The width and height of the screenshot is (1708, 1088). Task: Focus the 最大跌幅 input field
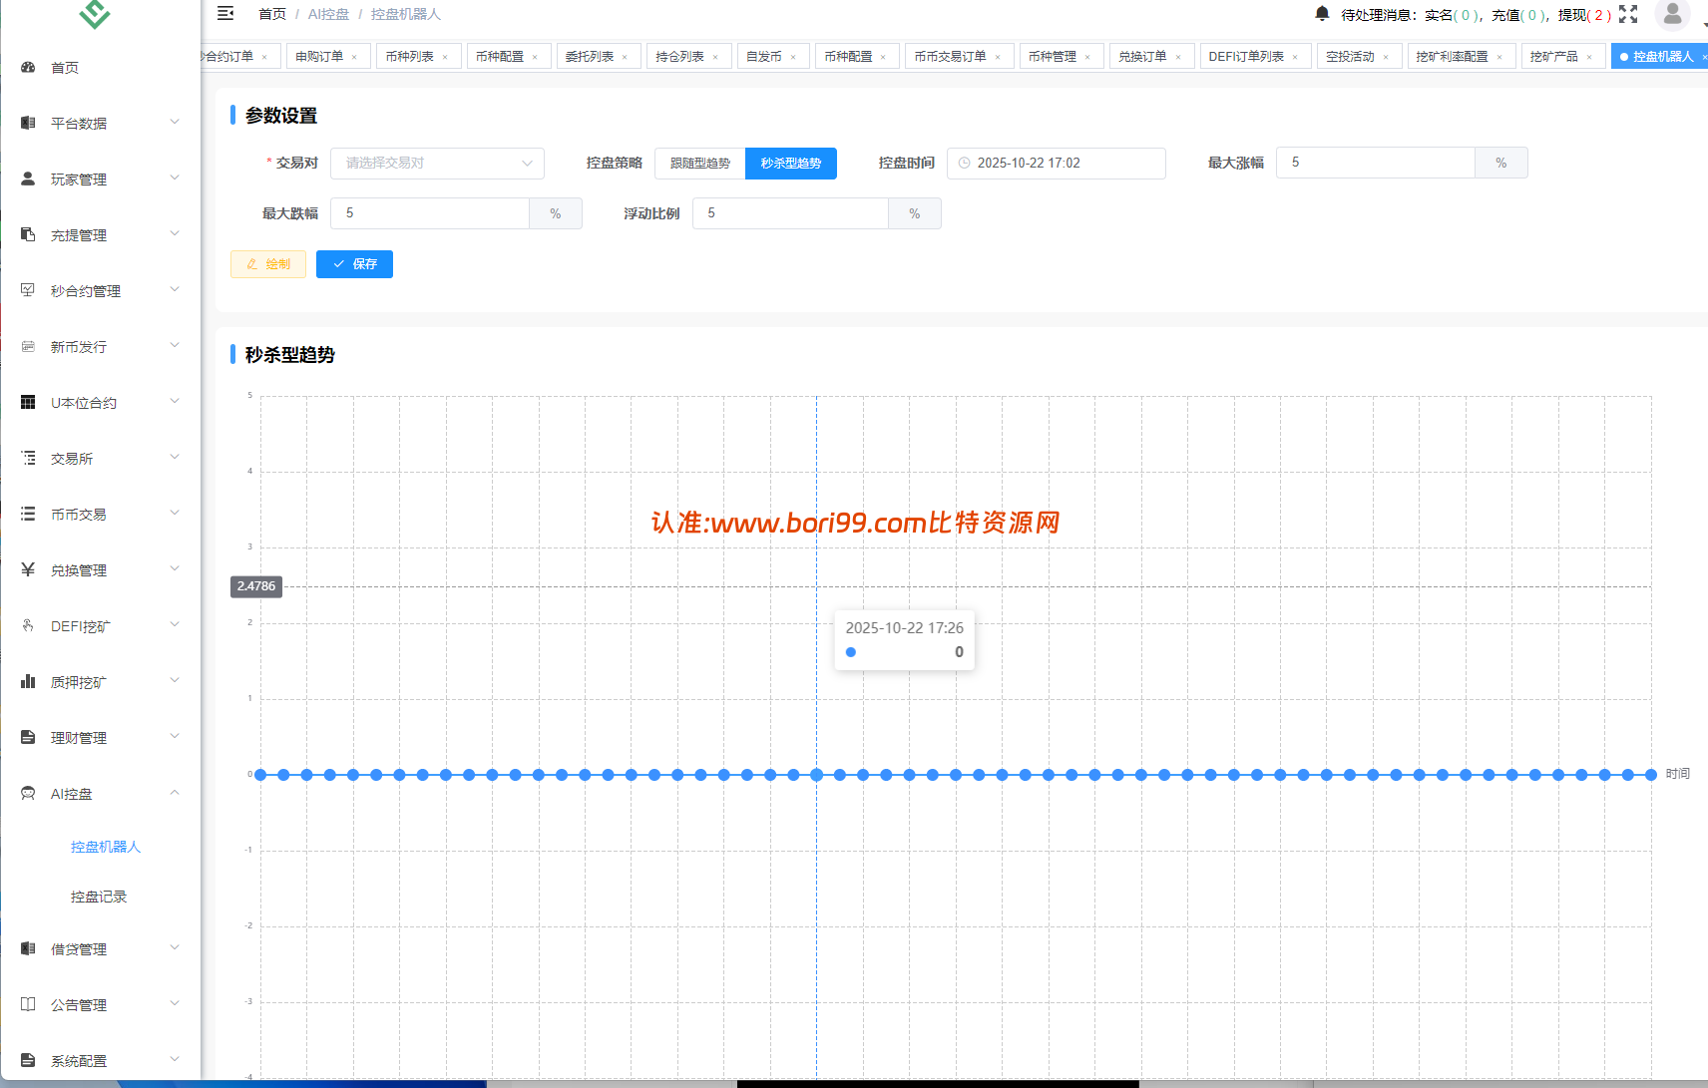(x=430, y=213)
